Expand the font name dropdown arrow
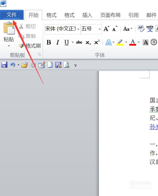The height and width of the screenshot is (196, 158). (78, 29)
